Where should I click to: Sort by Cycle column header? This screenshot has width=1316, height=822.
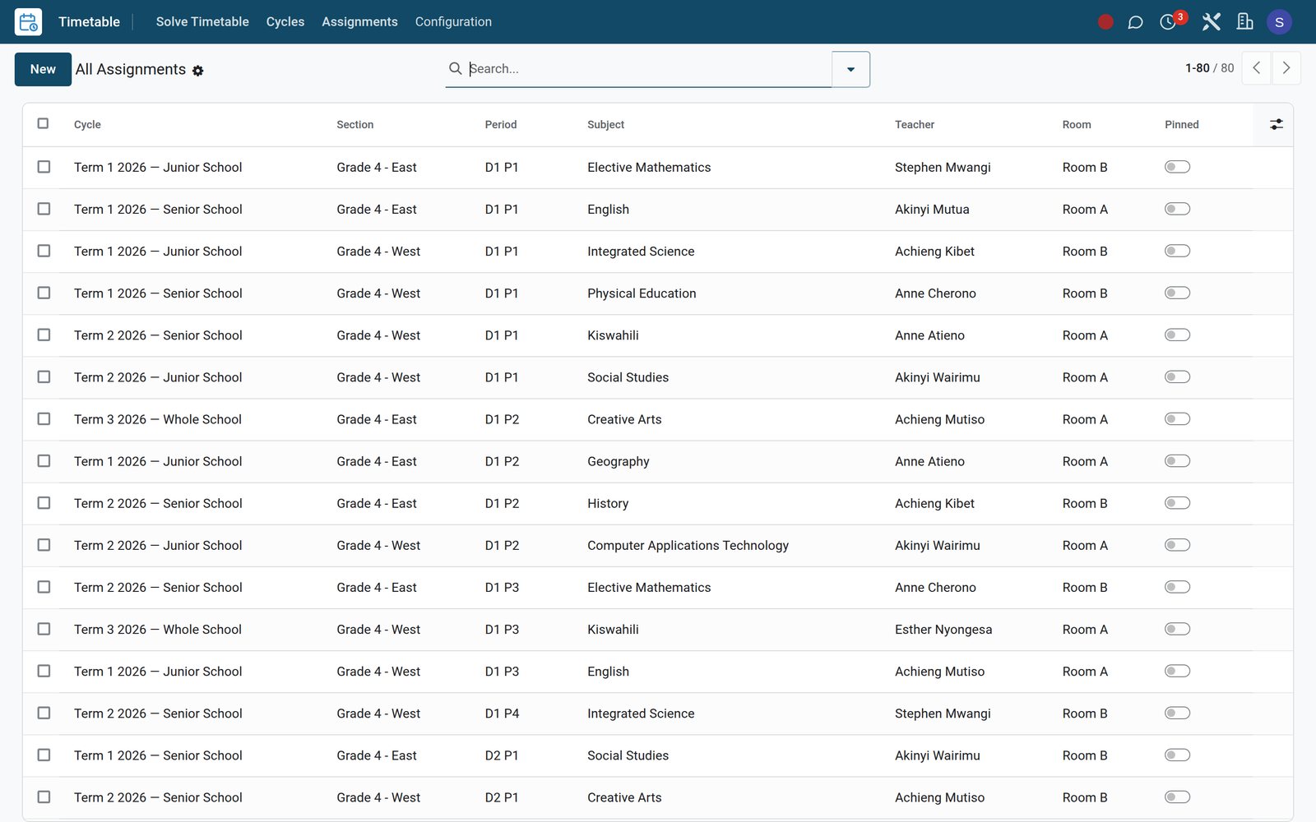(x=87, y=124)
